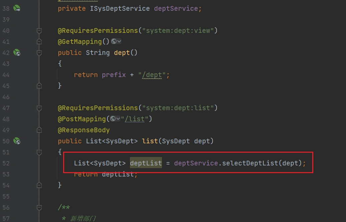Click the endpoint gutter icon beside dept() method
This screenshot has height=222, width=346.
pos(17,53)
